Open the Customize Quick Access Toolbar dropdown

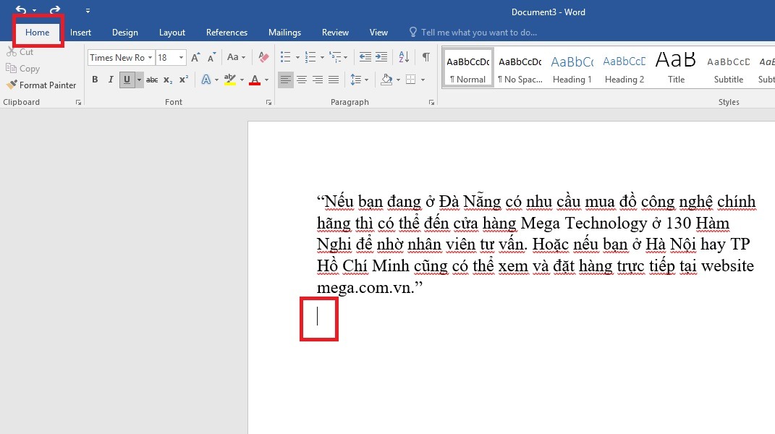pos(88,10)
